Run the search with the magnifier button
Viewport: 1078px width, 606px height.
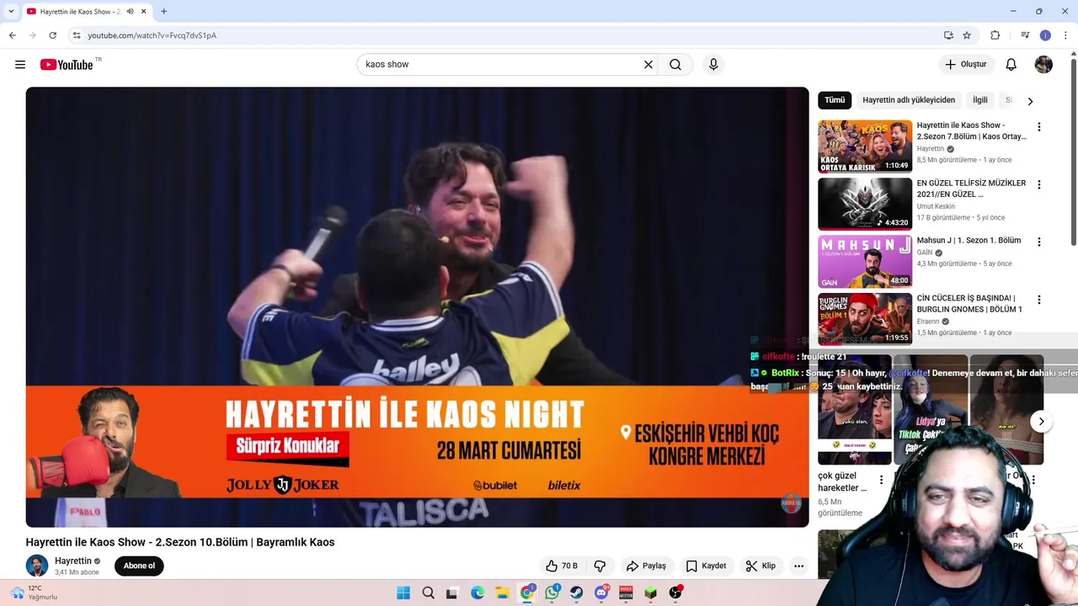[x=675, y=65]
